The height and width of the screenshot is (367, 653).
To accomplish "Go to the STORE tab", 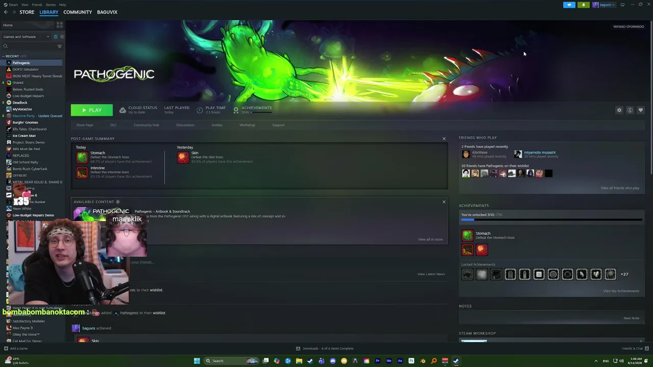I will tap(27, 12).
